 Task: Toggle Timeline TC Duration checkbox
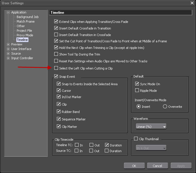click(x=107, y=145)
